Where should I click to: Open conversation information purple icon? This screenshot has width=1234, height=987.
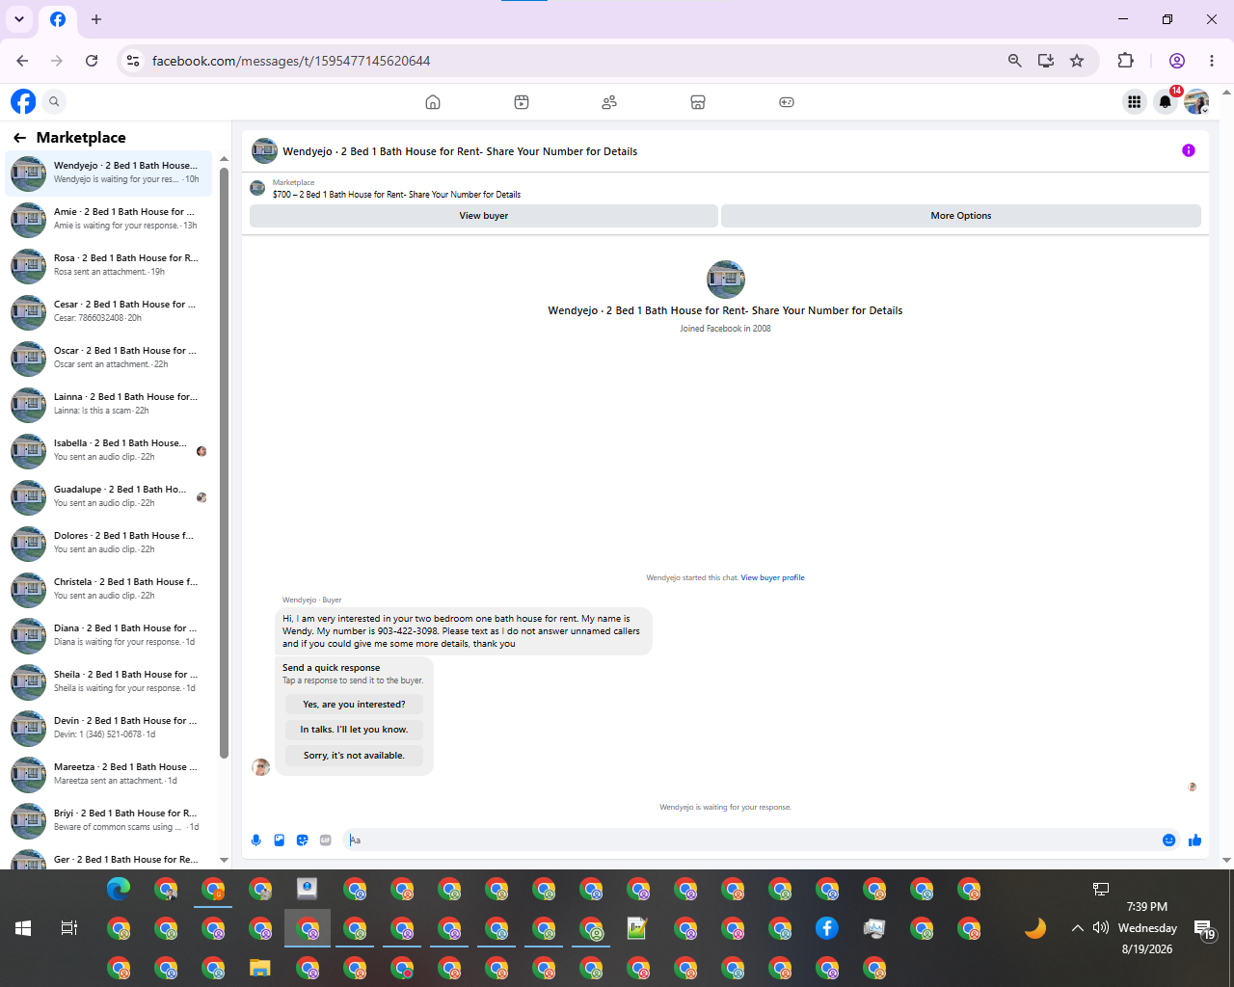tap(1189, 150)
